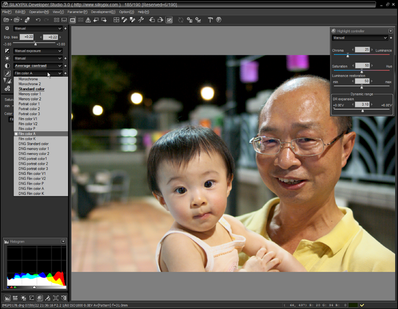
Task: Go to next image arrow icon
Action: (x=104, y=20)
